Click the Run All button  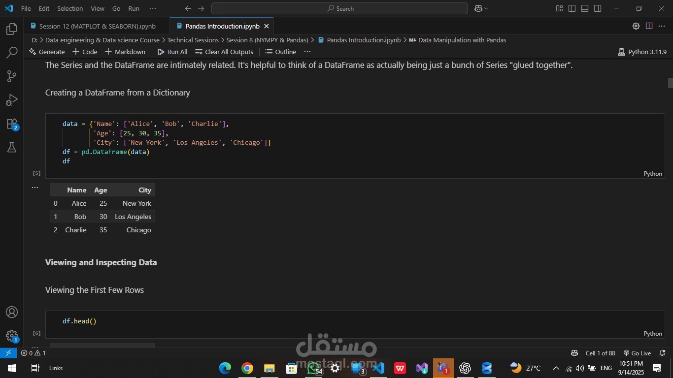coord(172,52)
